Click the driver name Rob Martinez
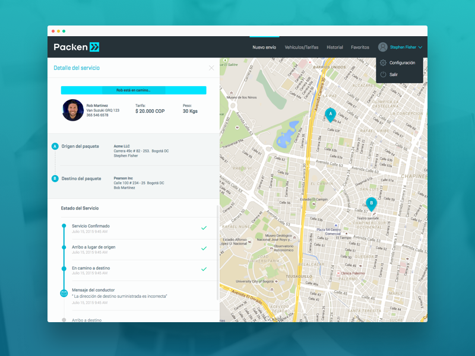The height and width of the screenshot is (356, 475). tap(97, 106)
